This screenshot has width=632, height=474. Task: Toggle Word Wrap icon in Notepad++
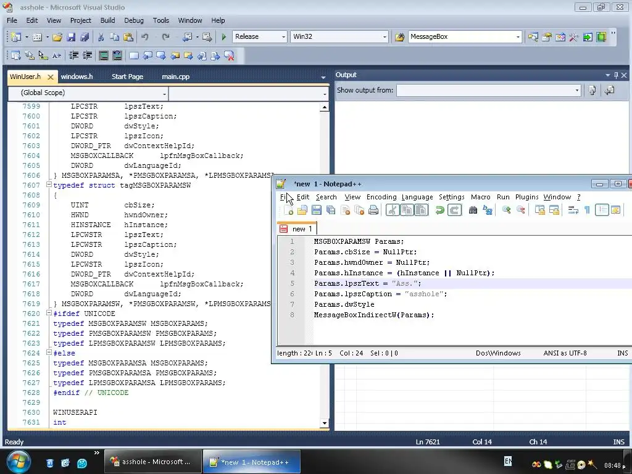(x=573, y=210)
